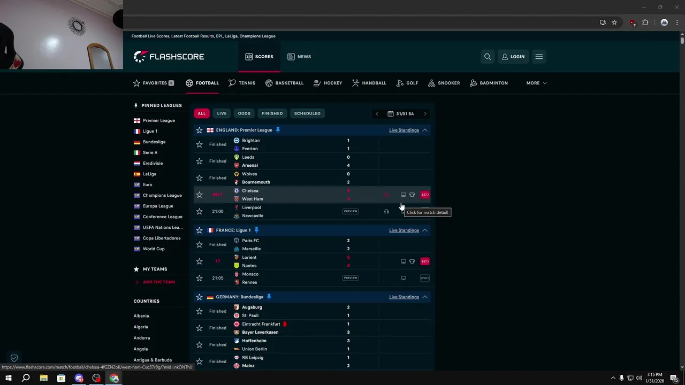Unpin Ligue 1 using blue pin icon
Screen dimensions: 685x385
pyautogui.click(x=256, y=230)
